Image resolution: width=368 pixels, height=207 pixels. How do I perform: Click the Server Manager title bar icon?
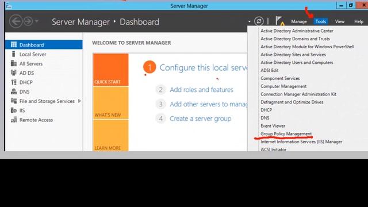(x=9, y=6)
